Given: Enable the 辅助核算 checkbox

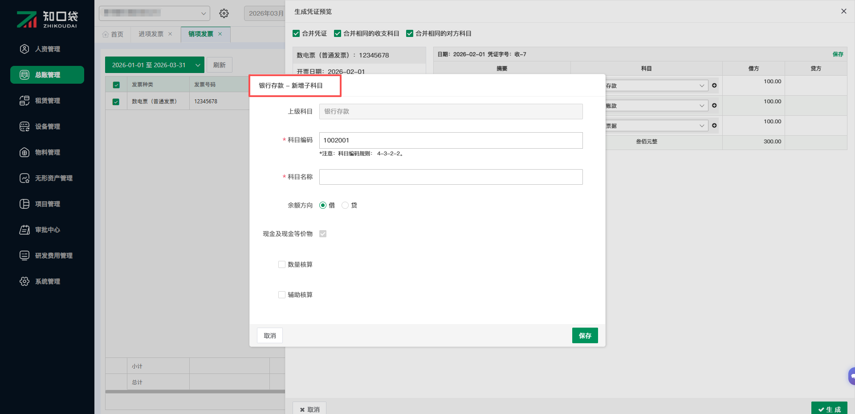Looking at the screenshot, I should (282, 295).
